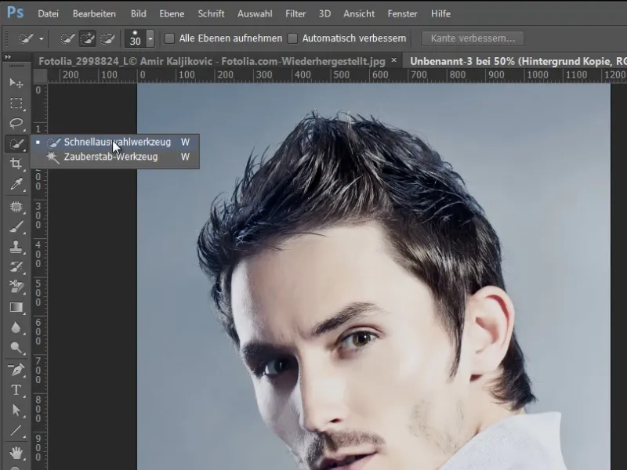Open the brush size dropdown
This screenshot has width=627, height=470.
coord(149,38)
